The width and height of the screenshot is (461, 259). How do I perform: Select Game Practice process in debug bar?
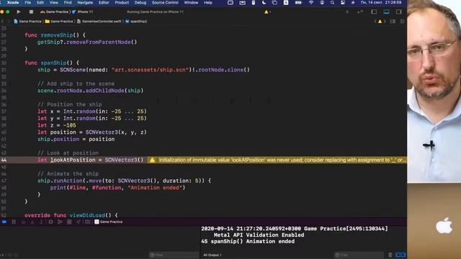coord(109,222)
